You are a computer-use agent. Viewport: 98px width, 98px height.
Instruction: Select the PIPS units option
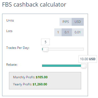coord(66,22)
